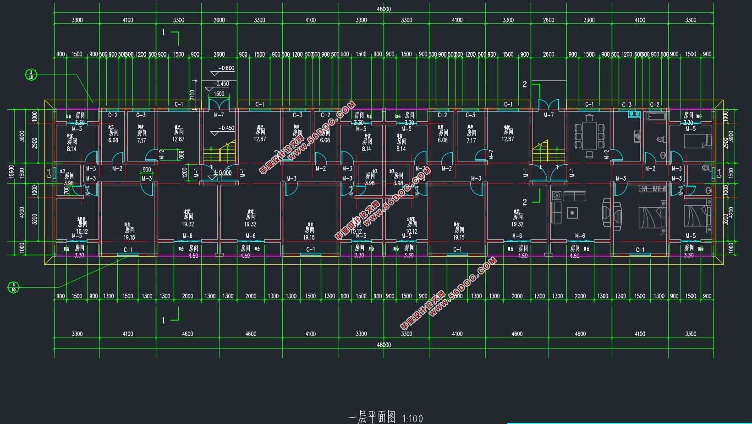Select the top 48000 overall dimension text
This screenshot has width=752, height=424.
click(384, 9)
